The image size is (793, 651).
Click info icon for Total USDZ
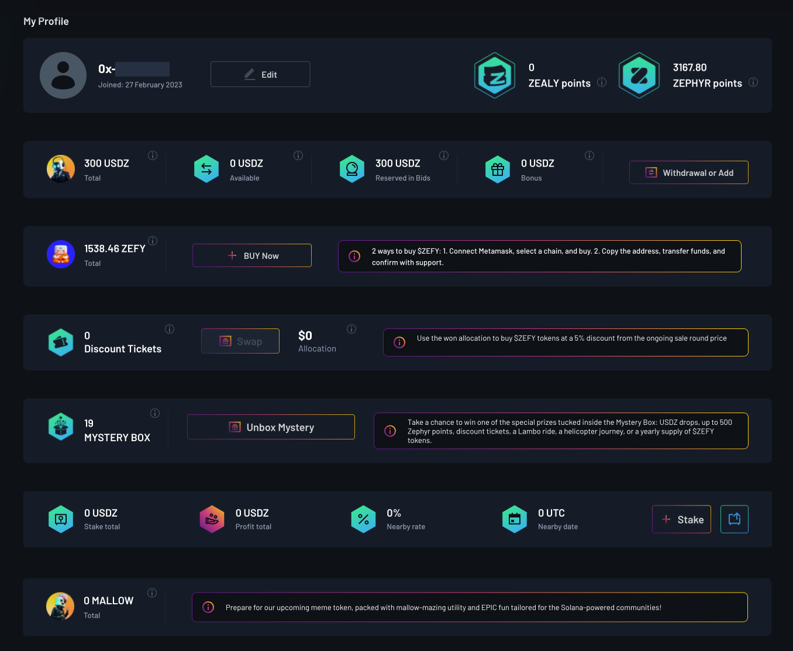(153, 155)
